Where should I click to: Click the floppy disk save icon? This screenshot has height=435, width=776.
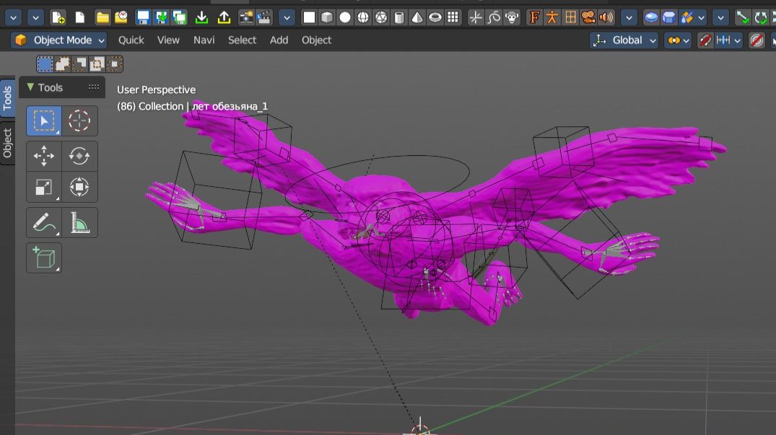(143, 17)
